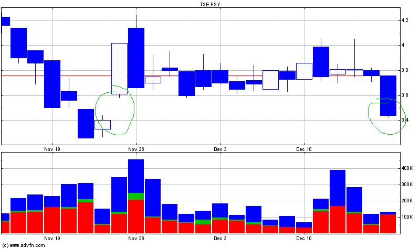Screen dimensions: 420x249
Task: Click Nov 19 date under the volume chart
Action: tap(52, 239)
